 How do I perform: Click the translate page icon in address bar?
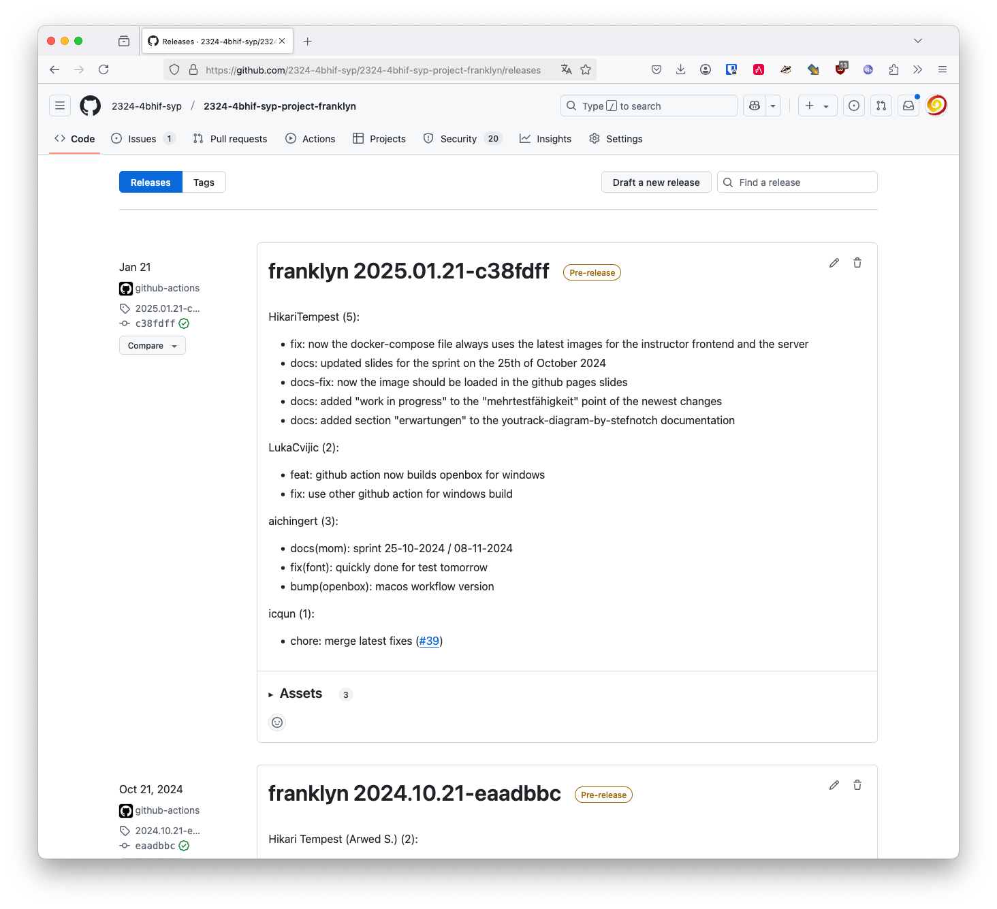pos(567,69)
